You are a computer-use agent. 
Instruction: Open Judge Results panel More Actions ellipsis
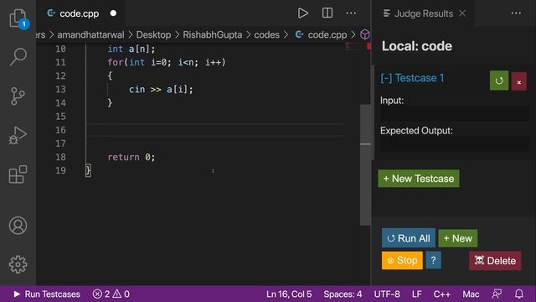[x=516, y=13]
